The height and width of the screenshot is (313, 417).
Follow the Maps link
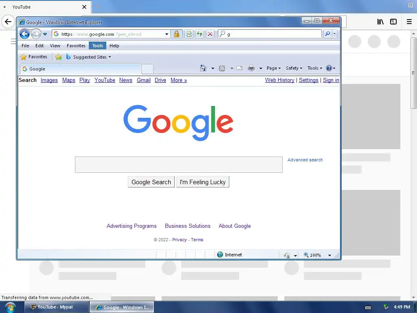(x=68, y=80)
